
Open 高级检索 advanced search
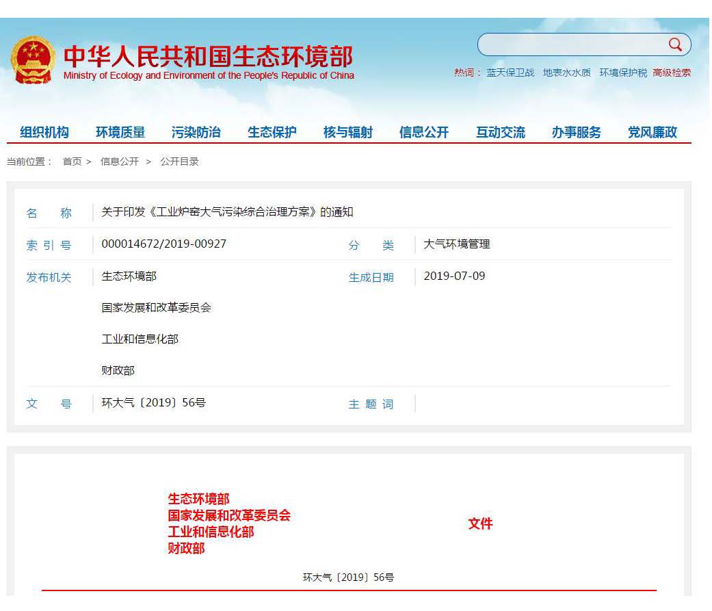coord(672,73)
